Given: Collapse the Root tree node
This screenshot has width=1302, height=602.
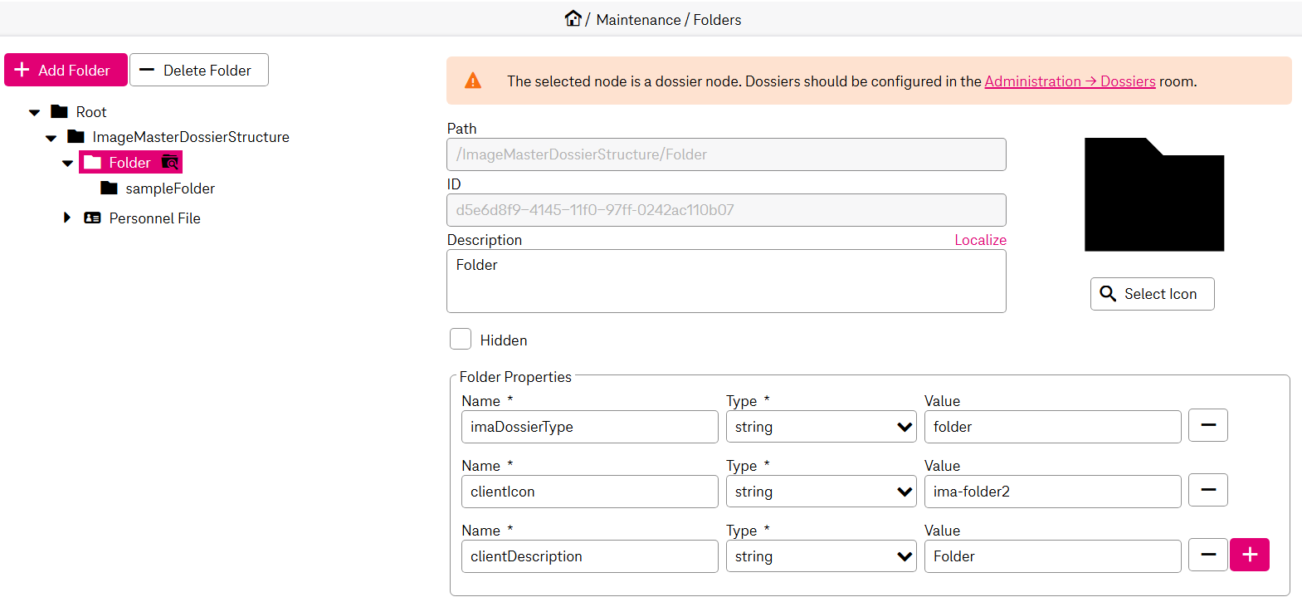Looking at the screenshot, I should click(x=34, y=112).
